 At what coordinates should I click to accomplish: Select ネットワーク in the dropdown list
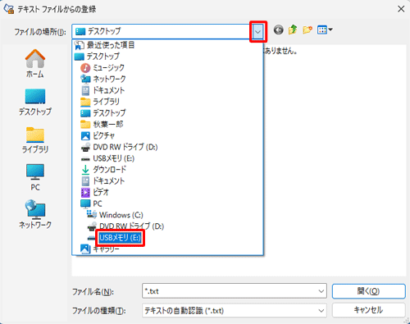(168, 79)
